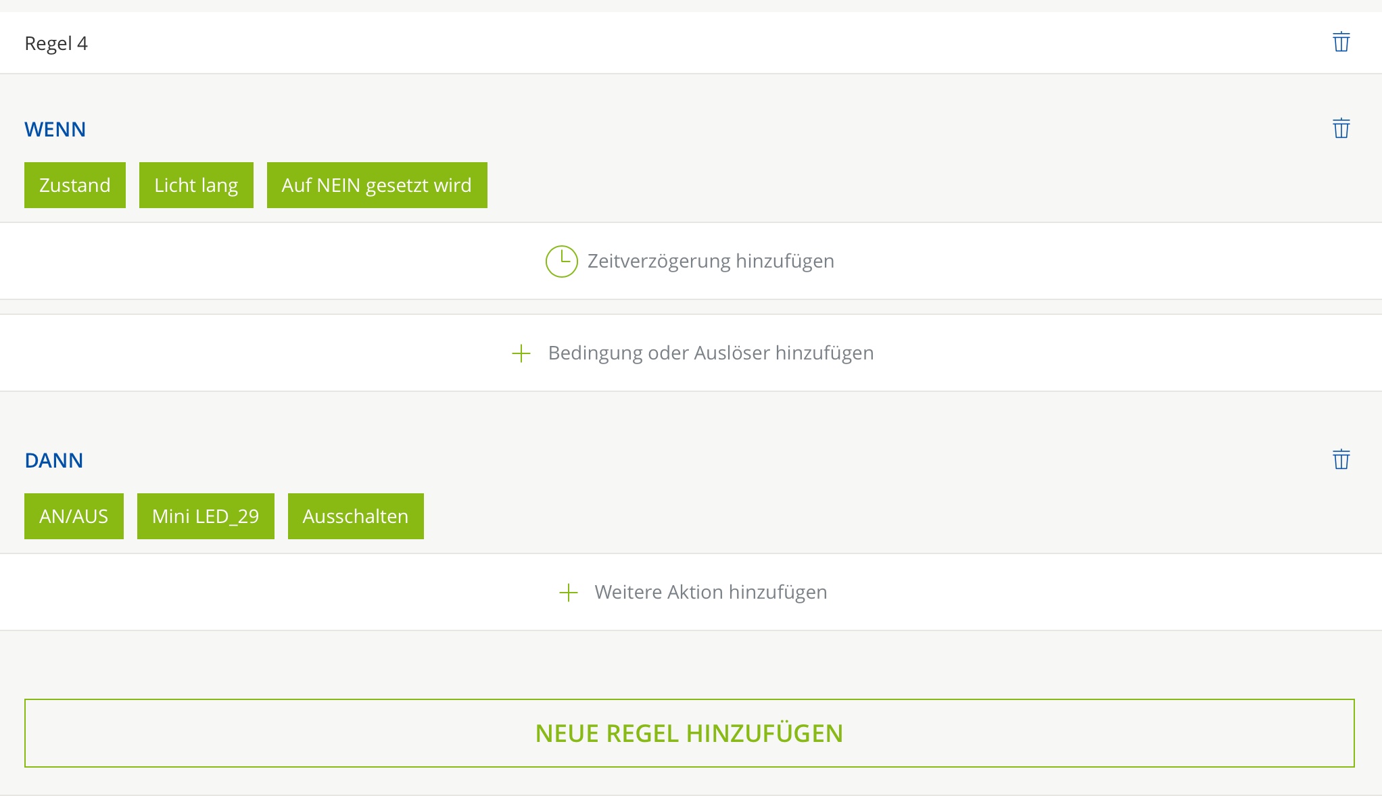Viewport: 1382px width, 796px height.
Task: Open the AN/AUS action type selector
Action: (x=74, y=516)
